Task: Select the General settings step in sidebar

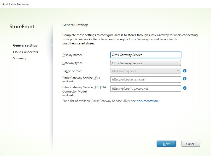Action: click(25, 45)
